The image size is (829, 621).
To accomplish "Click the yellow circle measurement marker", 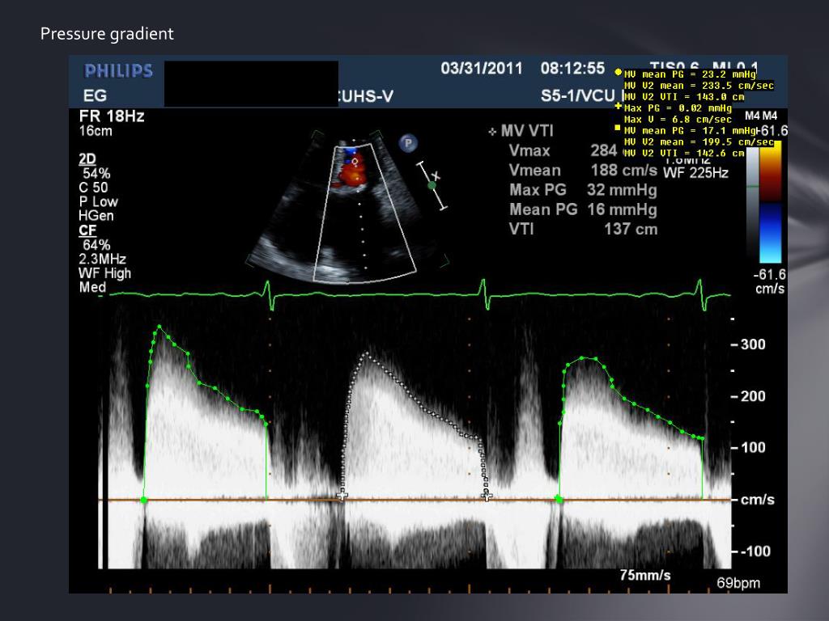I will (619, 72).
